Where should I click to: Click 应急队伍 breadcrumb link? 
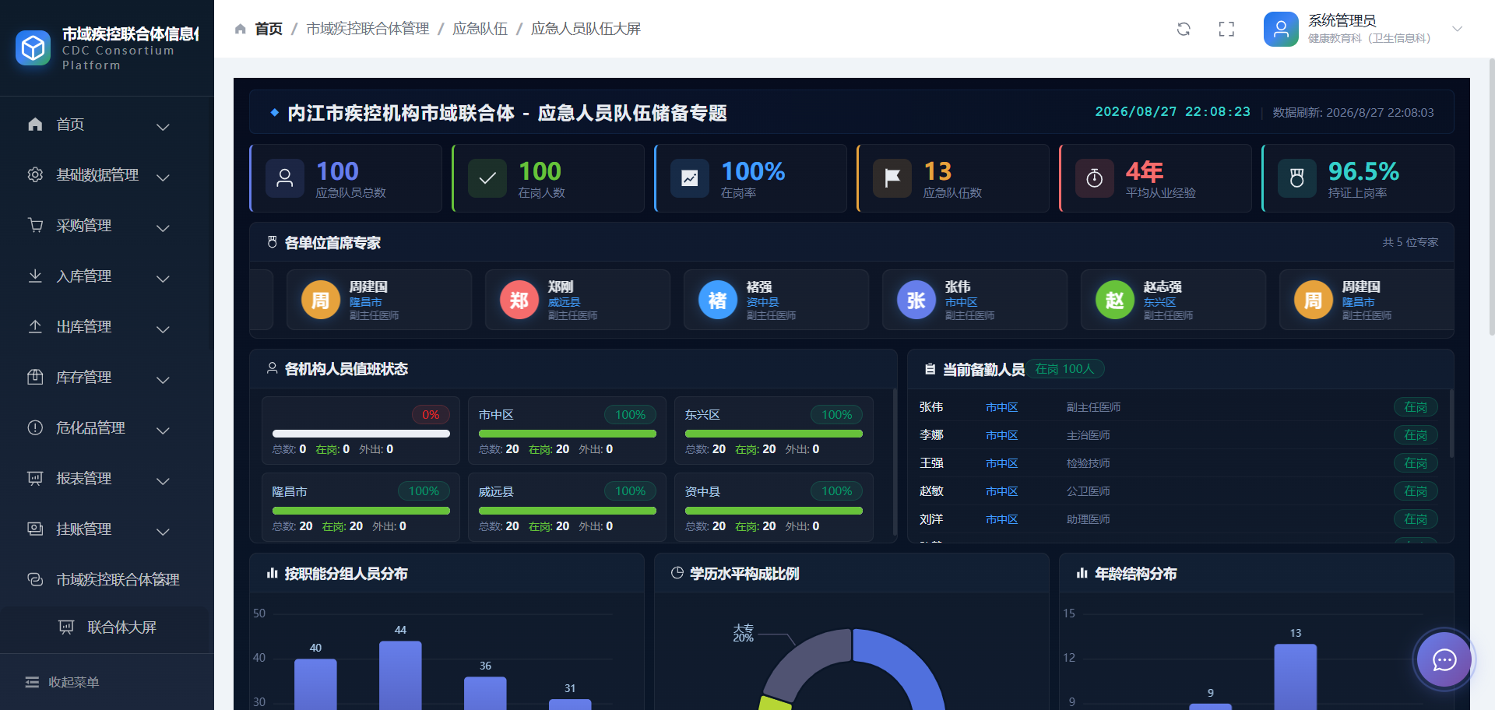pyautogui.click(x=480, y=29)
